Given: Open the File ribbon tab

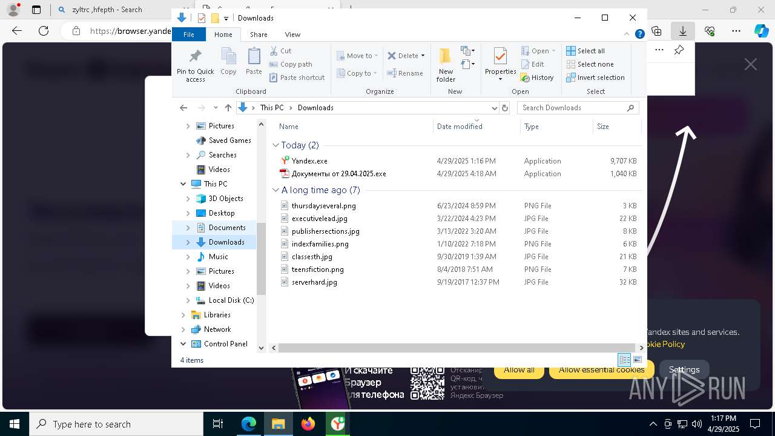Looking at the screenshot, I should point(189,35).
